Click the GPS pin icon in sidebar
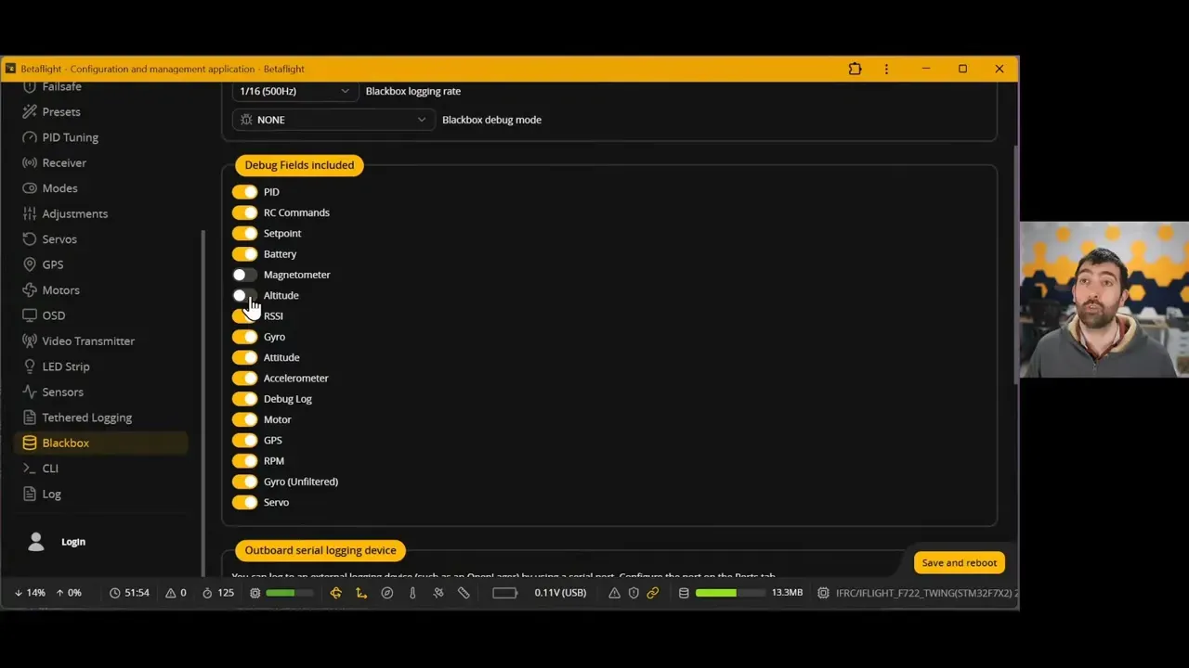The width and height of the screenshot is (1189, 668). pyautogui.click(x=30, y=264)
